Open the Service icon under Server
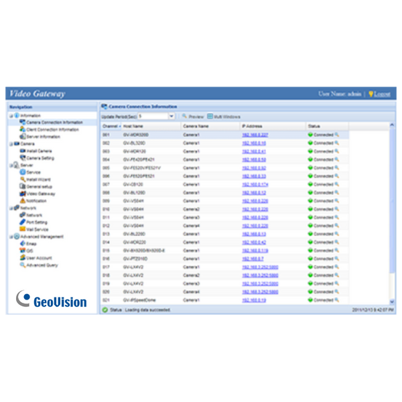Image resolution: width=402 pixels, height=402 pixels. (23, 172)
